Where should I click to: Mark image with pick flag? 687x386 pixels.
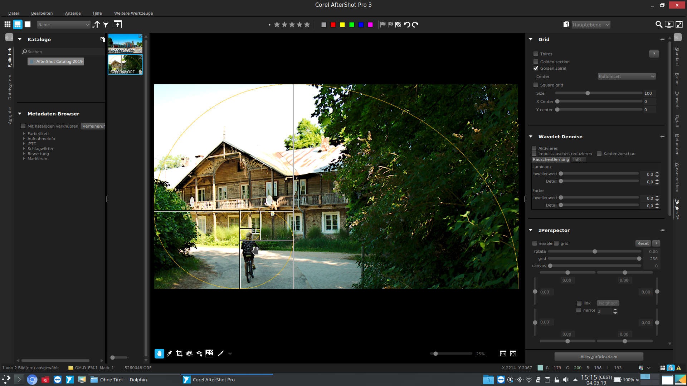click(383, 25)
